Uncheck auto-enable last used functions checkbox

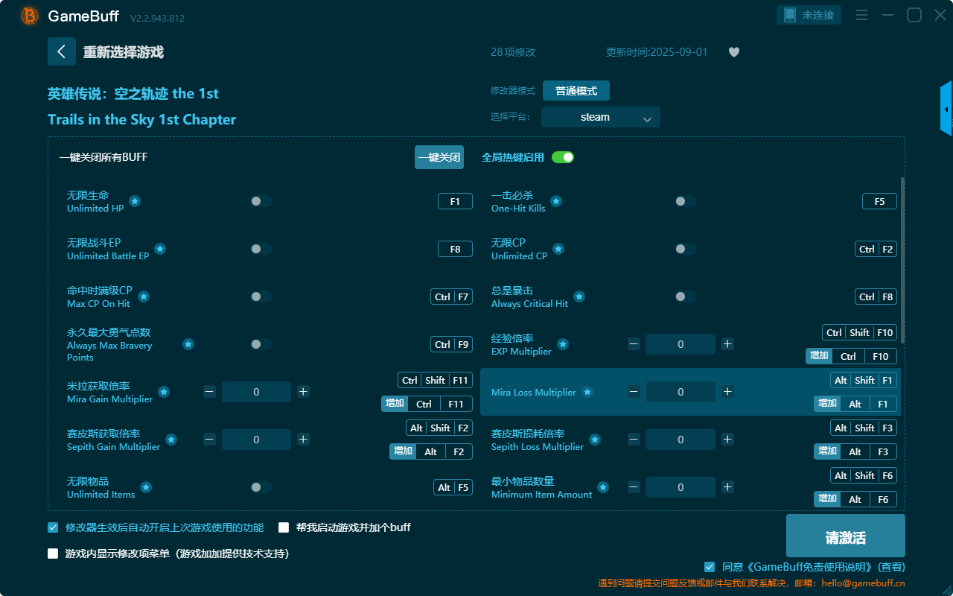pos(53,527)
